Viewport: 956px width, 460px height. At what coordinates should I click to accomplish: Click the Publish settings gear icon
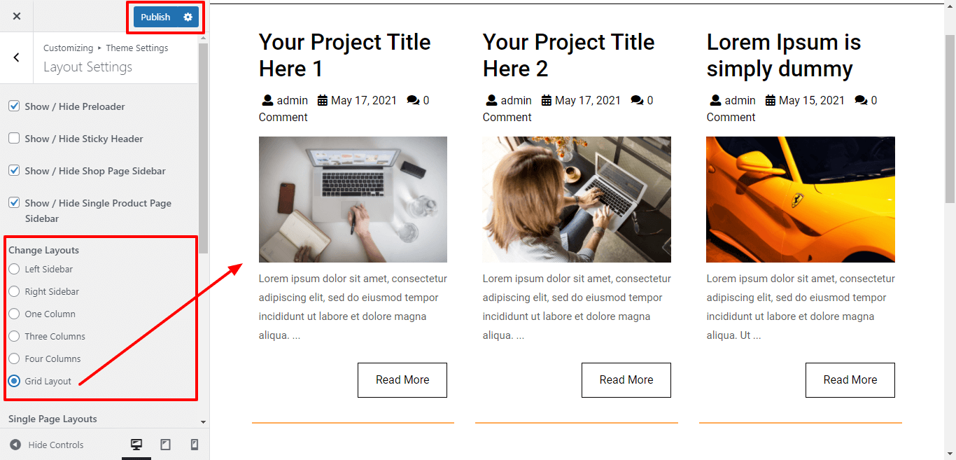[188, 17]
